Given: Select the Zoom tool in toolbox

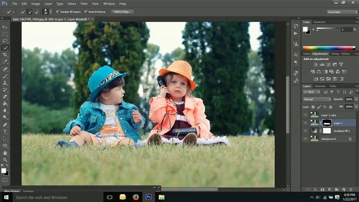Looking at the screenshot, I should pos(5,159).
